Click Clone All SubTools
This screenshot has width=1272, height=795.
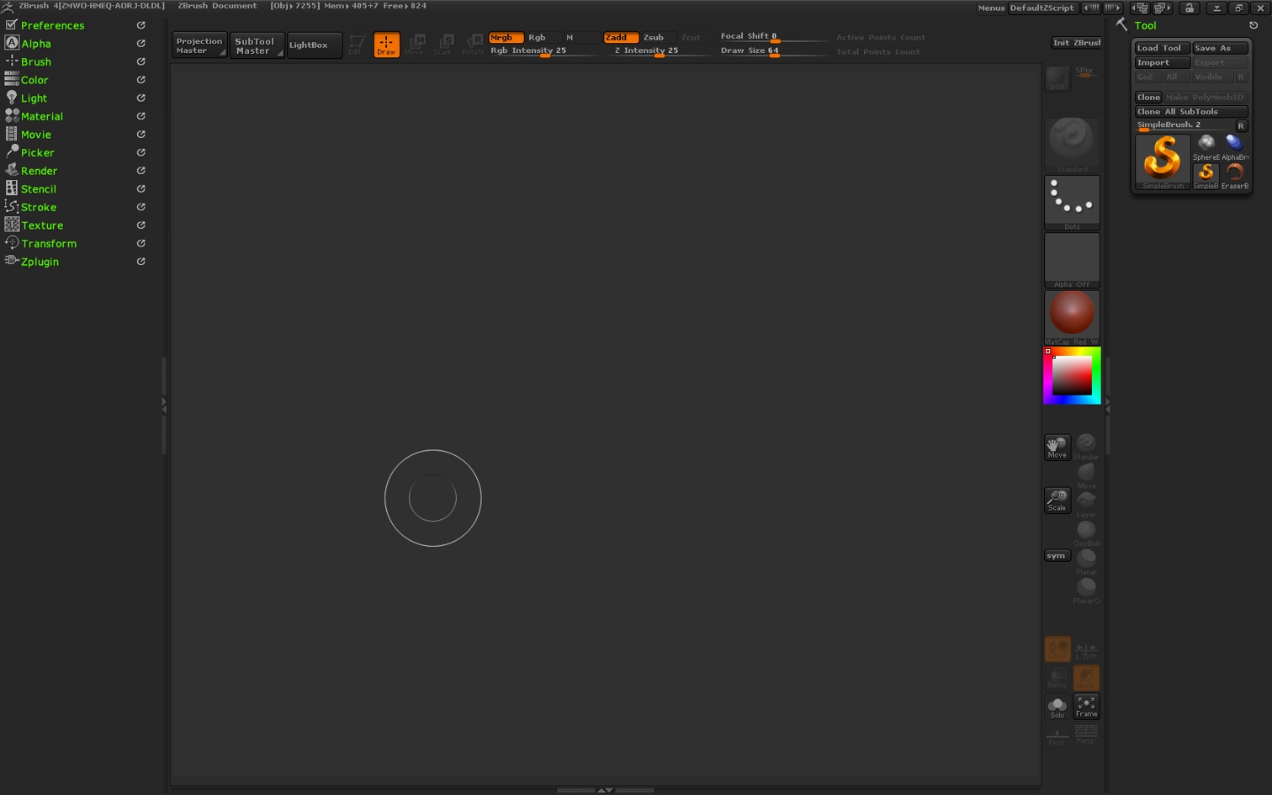point(1191,112)
